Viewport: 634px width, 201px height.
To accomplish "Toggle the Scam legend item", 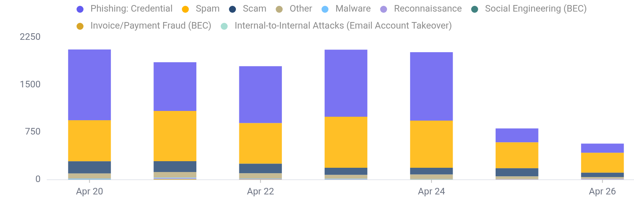I will pos(254,9).
